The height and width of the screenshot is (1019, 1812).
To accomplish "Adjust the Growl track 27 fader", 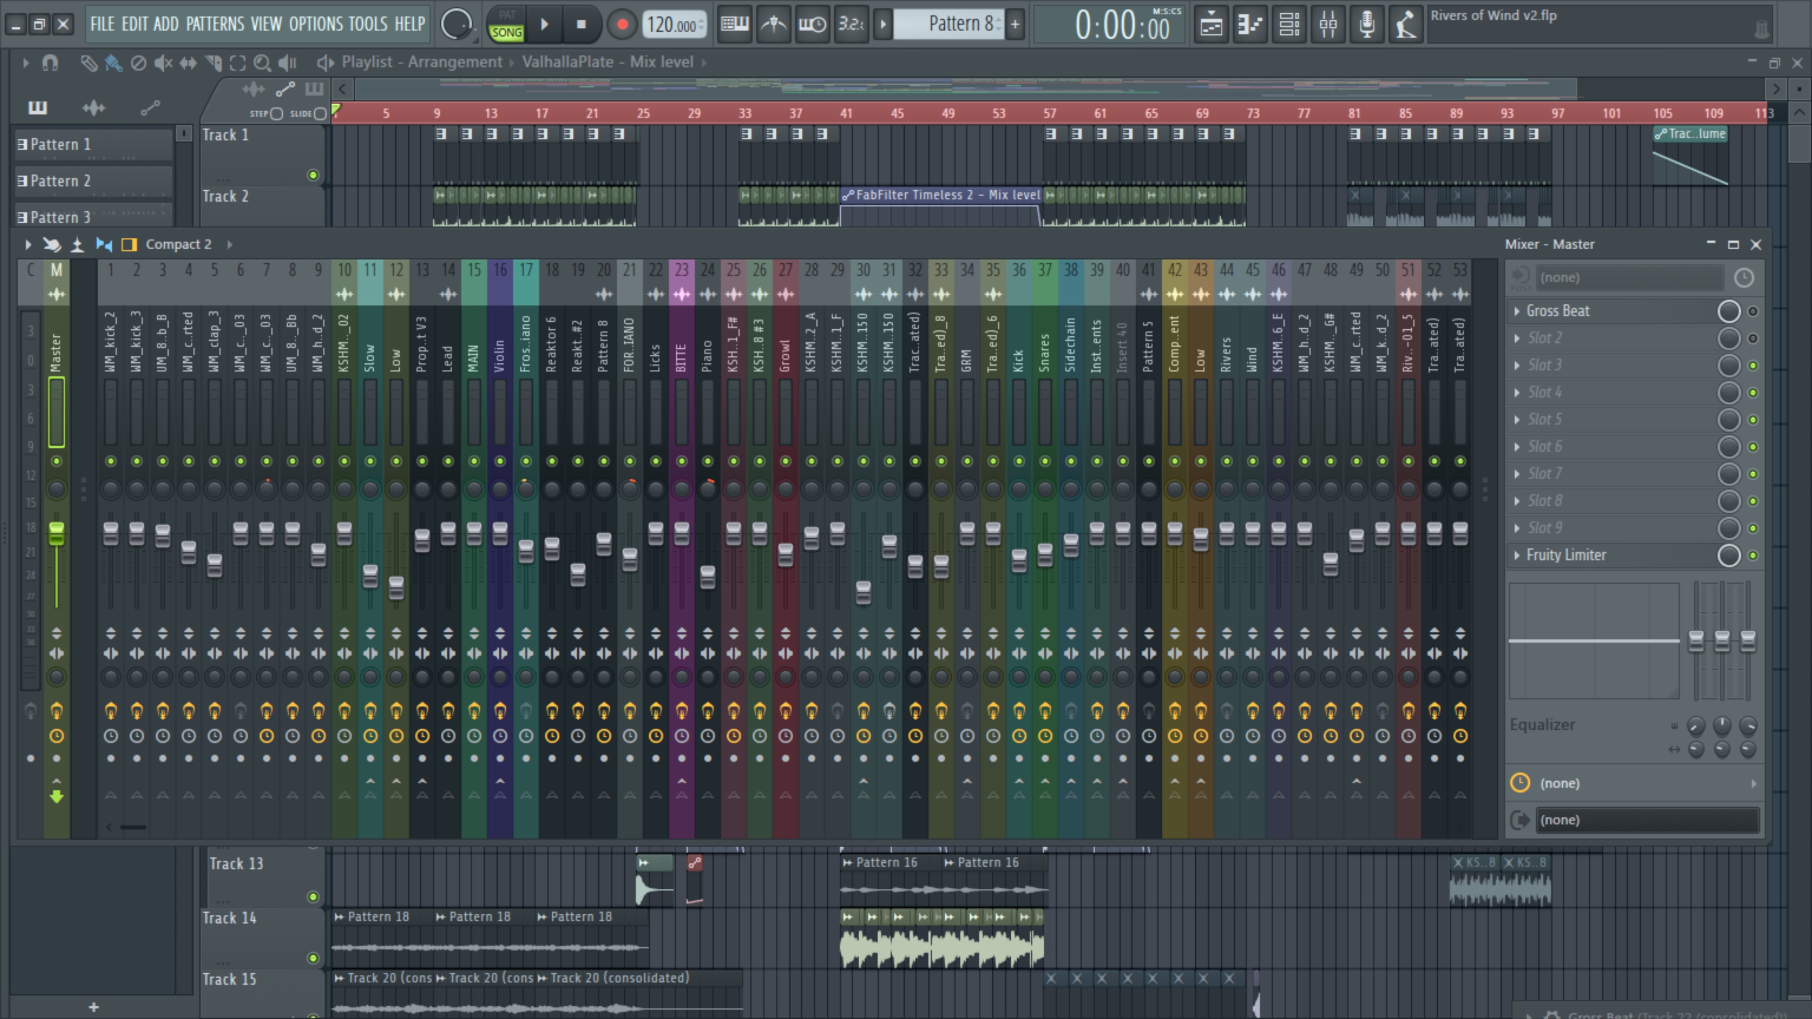I will pos(785,554).
